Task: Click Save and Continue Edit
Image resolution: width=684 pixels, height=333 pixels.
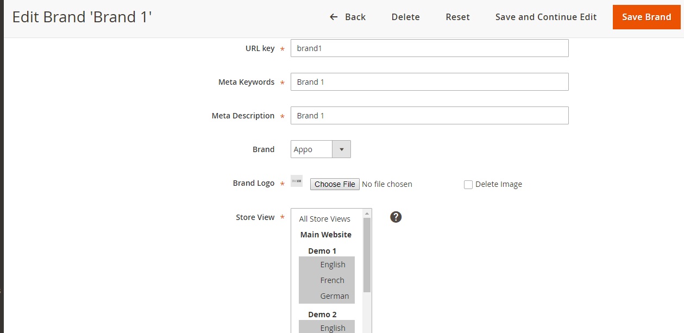Action: click(x=546, y=17)
